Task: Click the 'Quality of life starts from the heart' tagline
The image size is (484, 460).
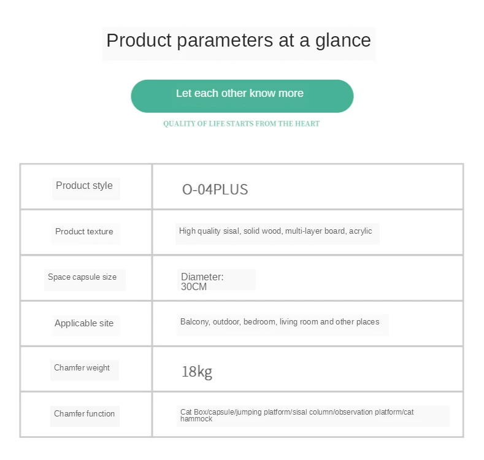Action: coord(241,124)
